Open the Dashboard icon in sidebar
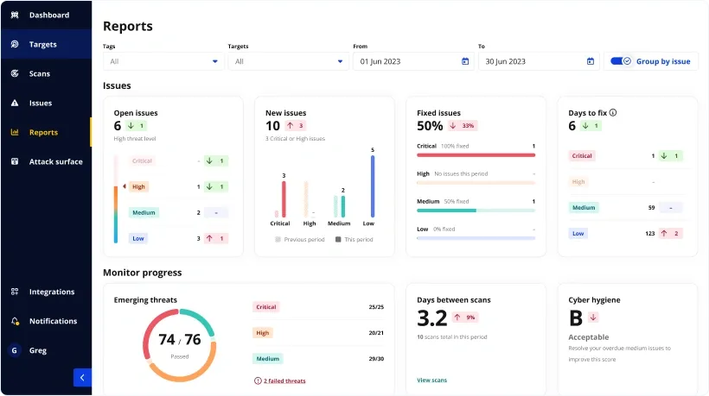The height and width of the screenshot is (396, 709). point(15,15)
